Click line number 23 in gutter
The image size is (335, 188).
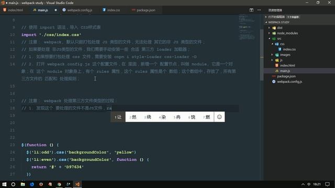click(x=13, y=145)
